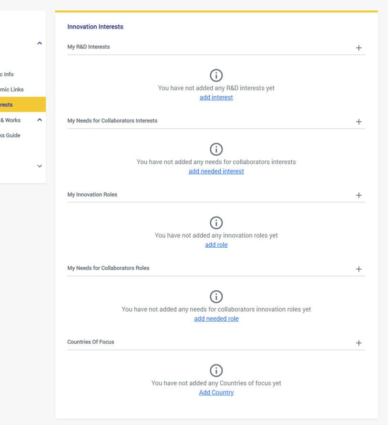Viewport: 388px width, 425px height.
Task: Click the 'add role' link
Action: (x=216, y=245)
